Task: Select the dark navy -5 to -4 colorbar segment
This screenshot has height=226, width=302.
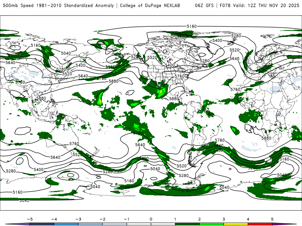Action: point(42,224)
